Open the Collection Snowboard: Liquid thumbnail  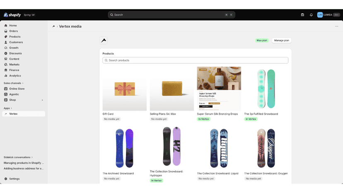219,148
